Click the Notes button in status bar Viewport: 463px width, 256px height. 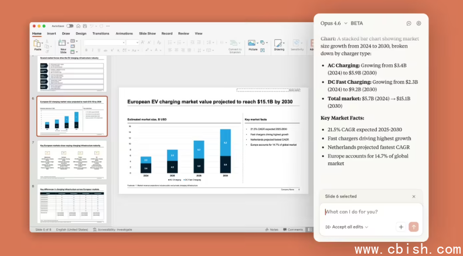273,230
